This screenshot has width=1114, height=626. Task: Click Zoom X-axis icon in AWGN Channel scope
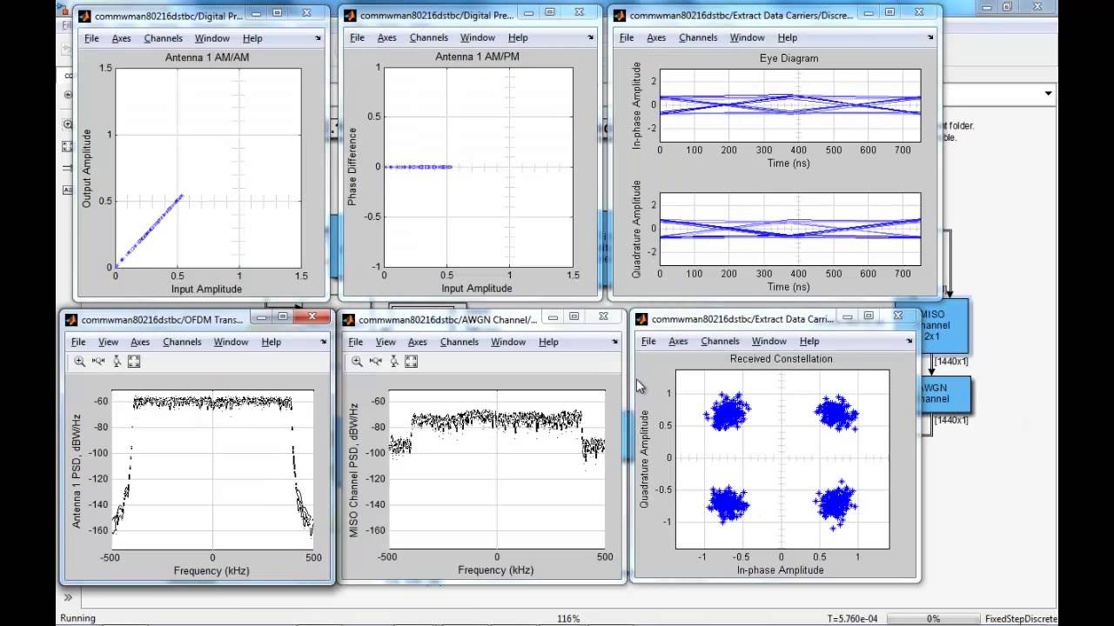click(375, 362)
